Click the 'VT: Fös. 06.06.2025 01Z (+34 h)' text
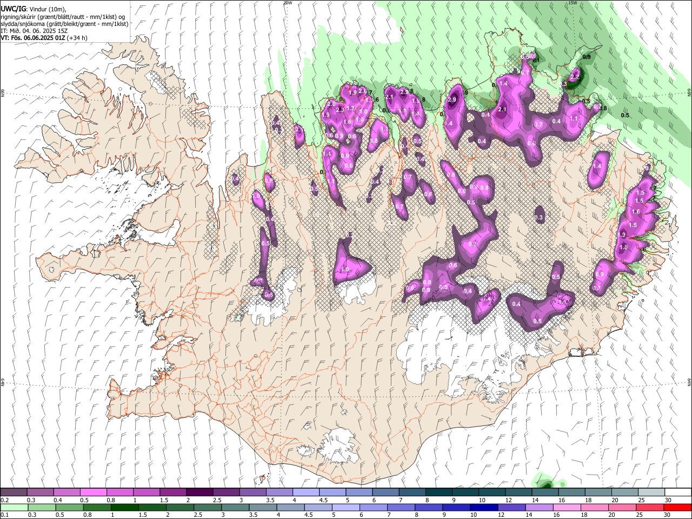Image resolution: width=692 pixels, height=519 pixels. 44,38
